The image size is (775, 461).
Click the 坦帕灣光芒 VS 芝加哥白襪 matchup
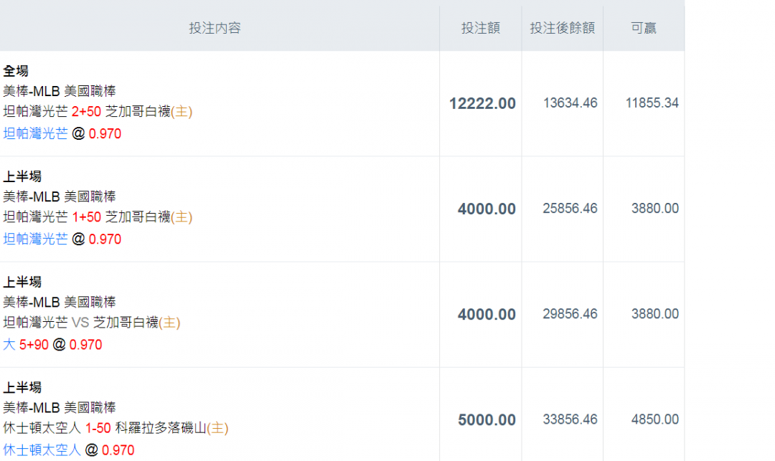point(92,323)
